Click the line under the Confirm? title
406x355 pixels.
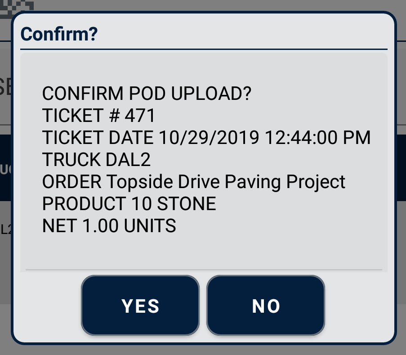point(203,49)
